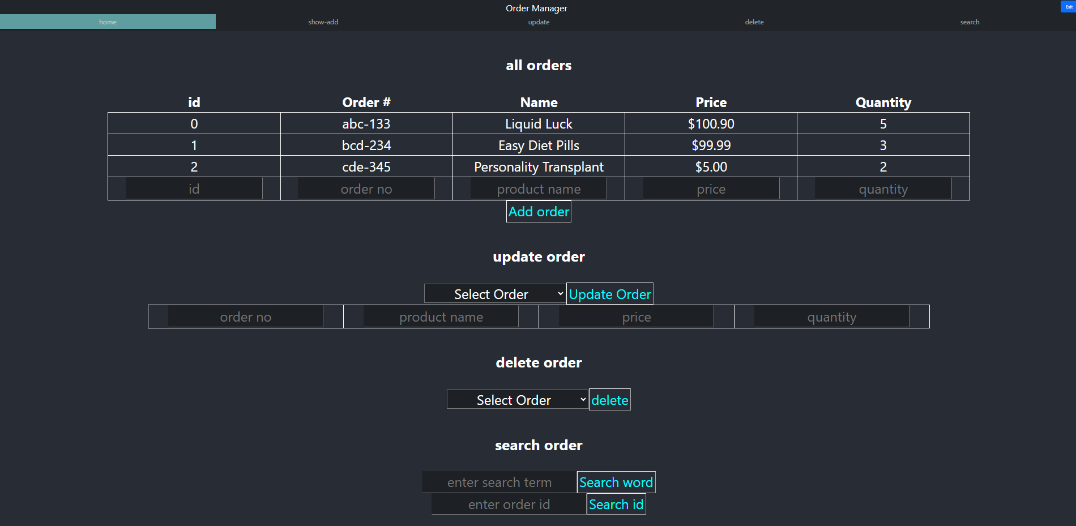Switch to the home tab
Image resolution: width=1076 pixels, height=526 pixels.
108,22
